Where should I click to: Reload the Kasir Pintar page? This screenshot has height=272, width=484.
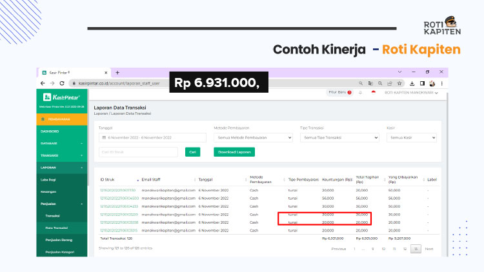click(x=62, y=83)
